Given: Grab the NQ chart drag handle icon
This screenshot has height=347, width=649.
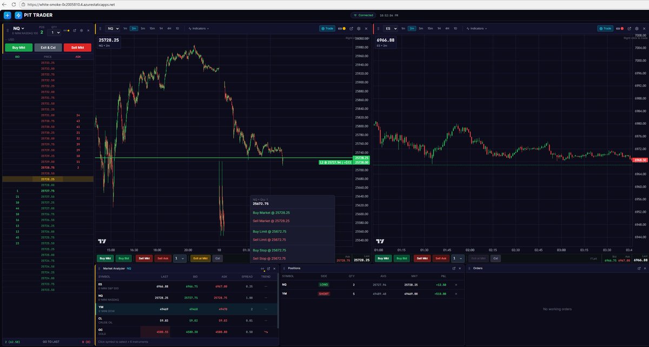Looking at the screenshot, I should [100, 29].
